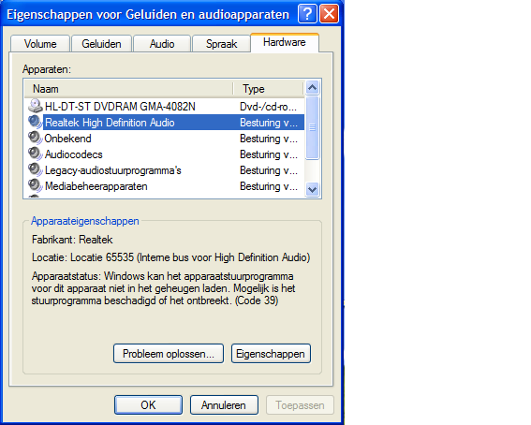Sort devices by the Naam column header
Image resolution: width=531 pixels, height=425 pixels.
[128, 89]
